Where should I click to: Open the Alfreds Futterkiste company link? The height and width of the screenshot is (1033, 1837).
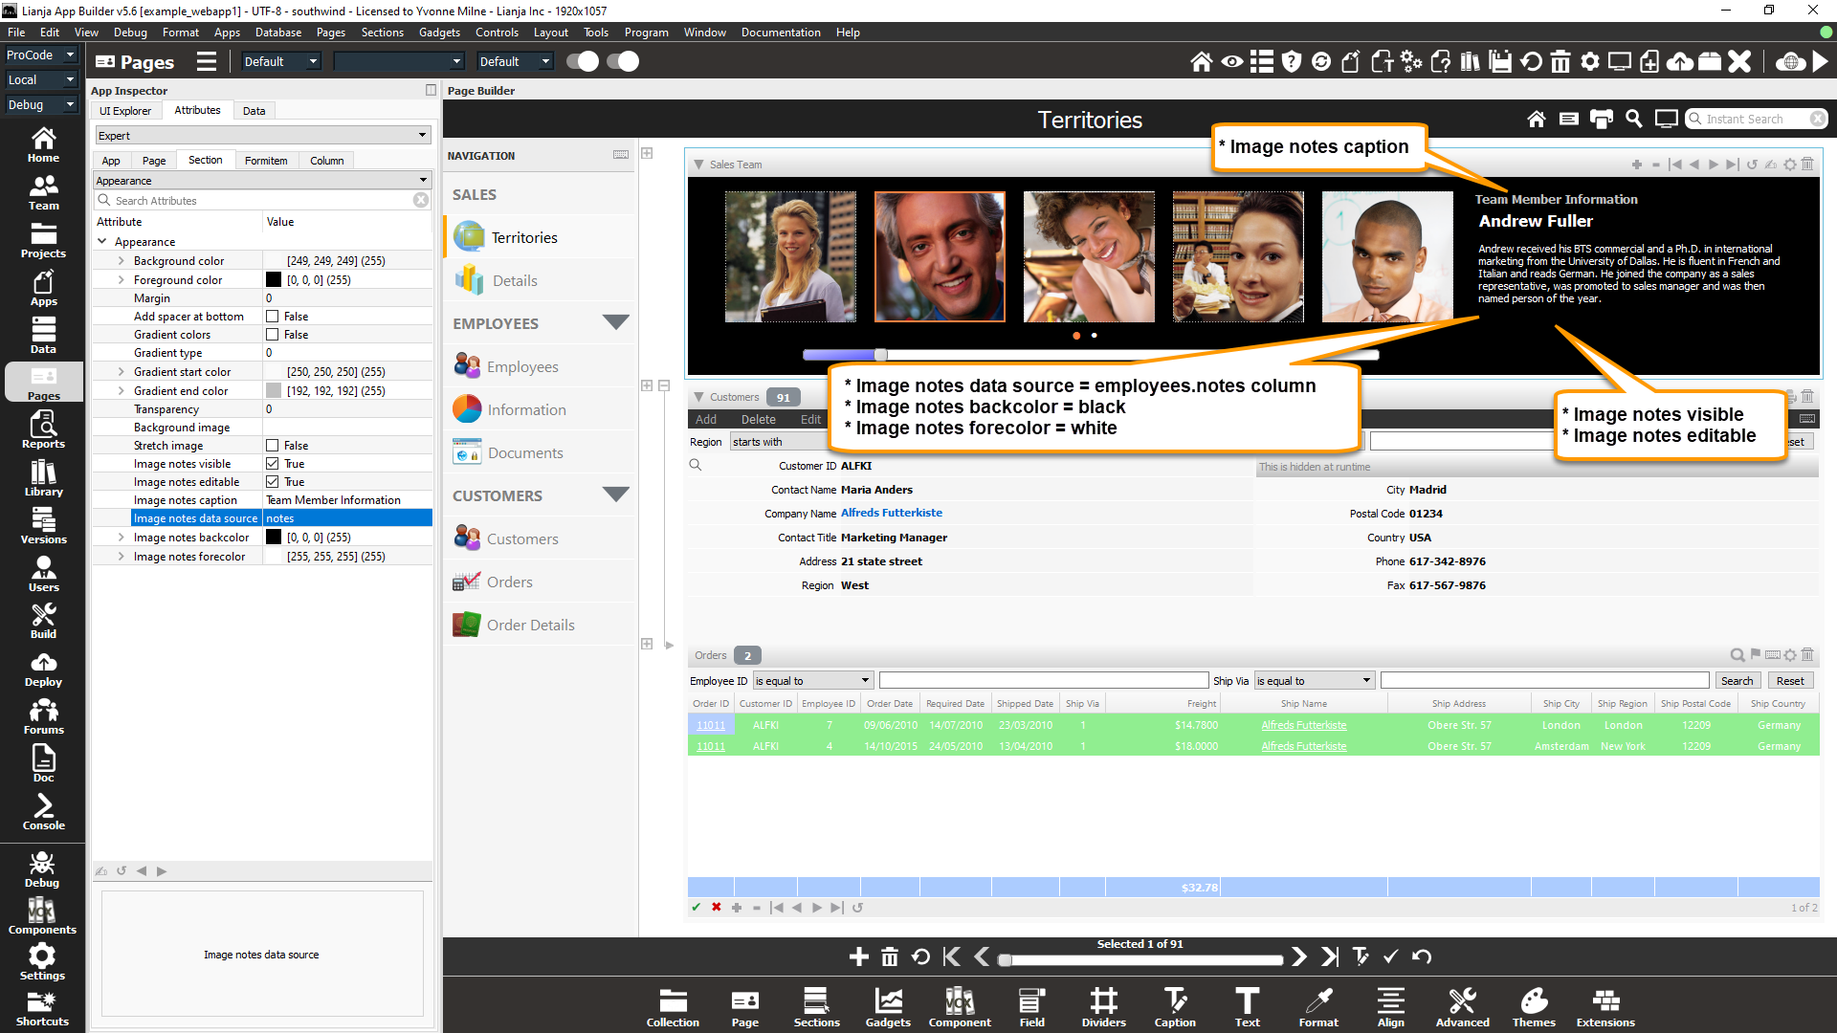(891, 514)
